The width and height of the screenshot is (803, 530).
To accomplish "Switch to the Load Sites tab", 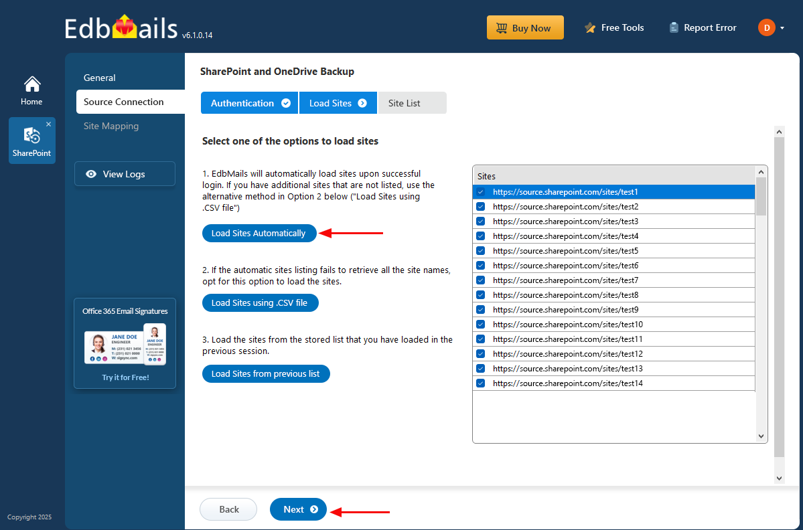I will coord(338,103).
